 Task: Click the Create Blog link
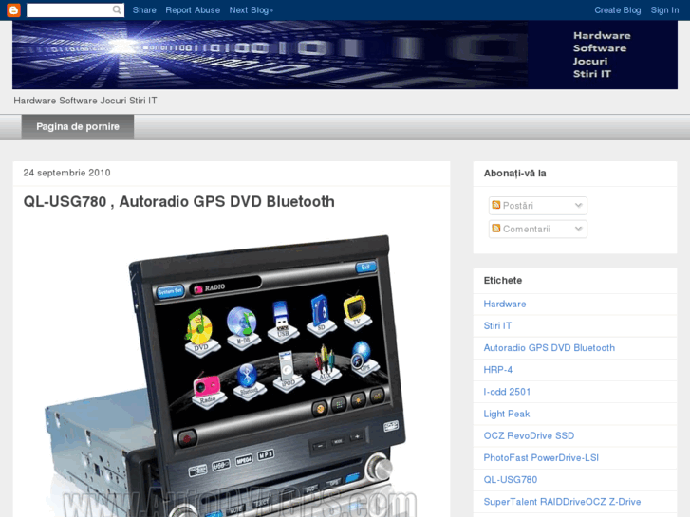pos(617,10)
